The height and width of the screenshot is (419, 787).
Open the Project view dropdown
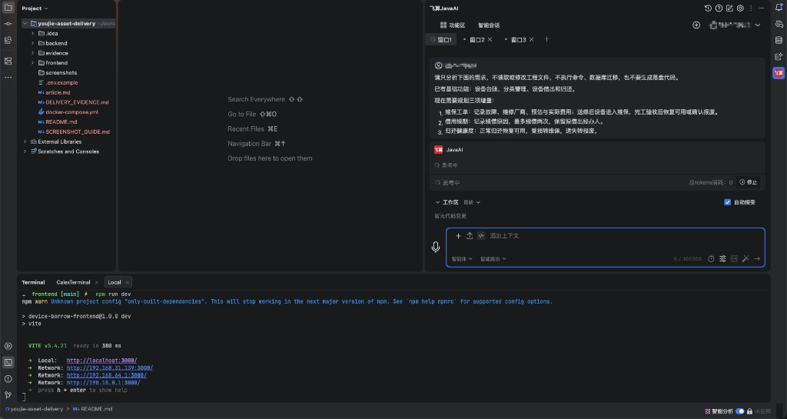tap(35, 8)
